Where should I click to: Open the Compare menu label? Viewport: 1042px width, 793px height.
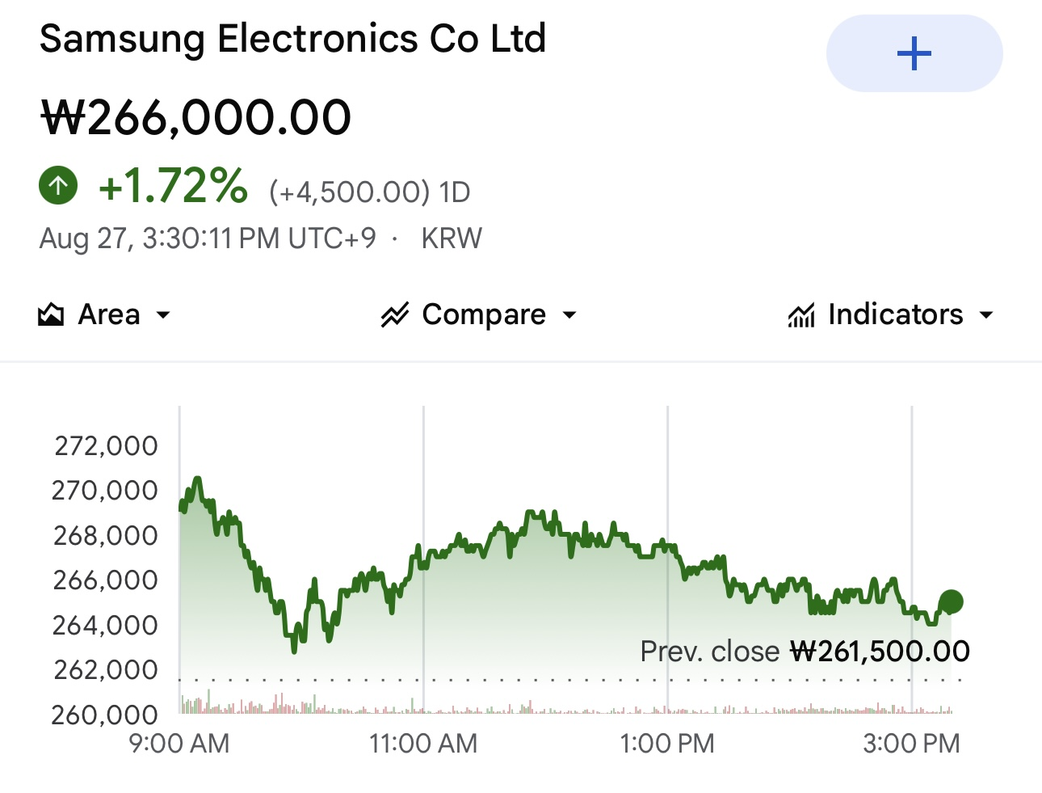tap(484, 314)
